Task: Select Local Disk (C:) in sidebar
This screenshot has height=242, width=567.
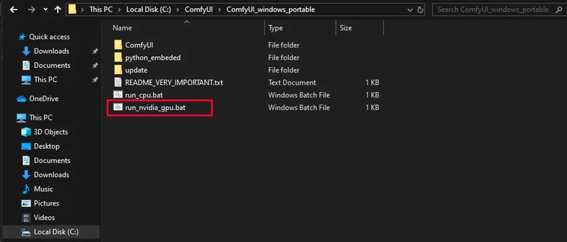Action: point(56,232)
